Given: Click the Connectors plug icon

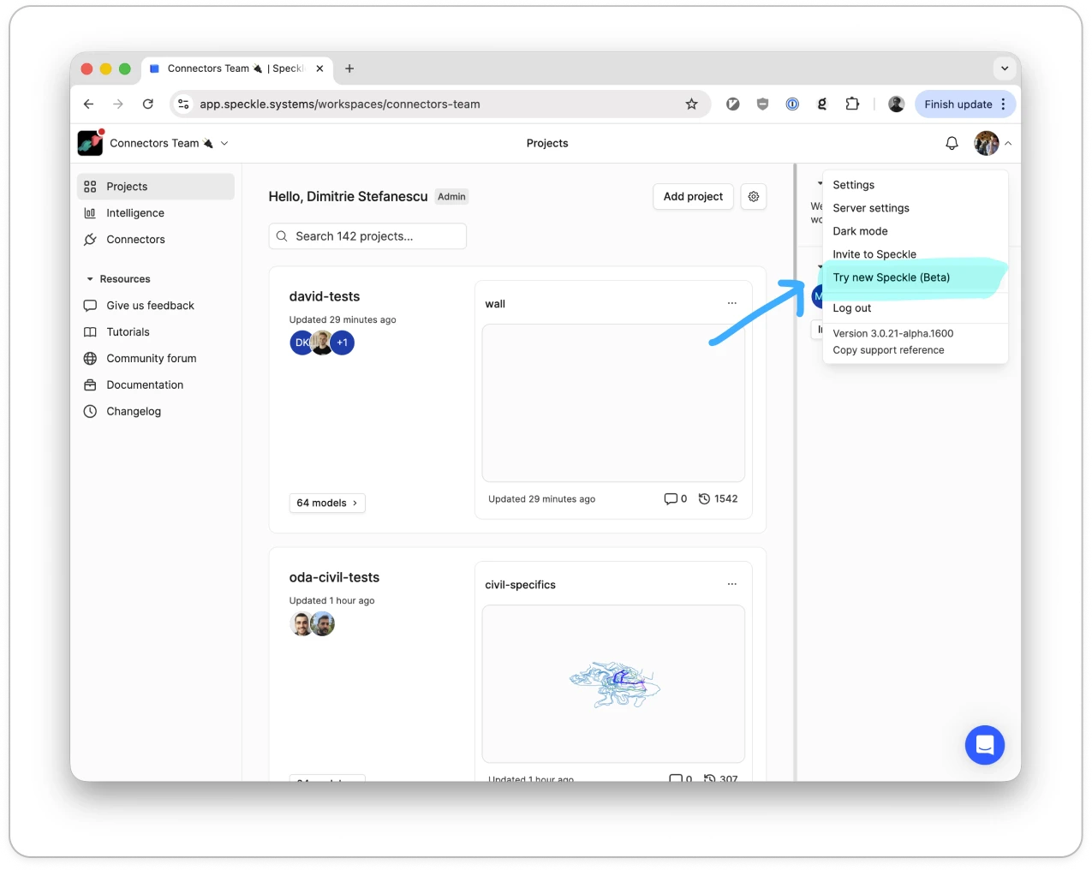Looking at the screenshot, I should 91,239.
